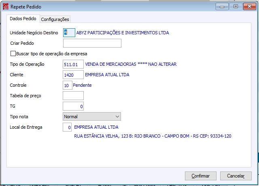259x186 pixels.
Task: Click into the Criar Pedido field
Action: click(x=92, y=43)
